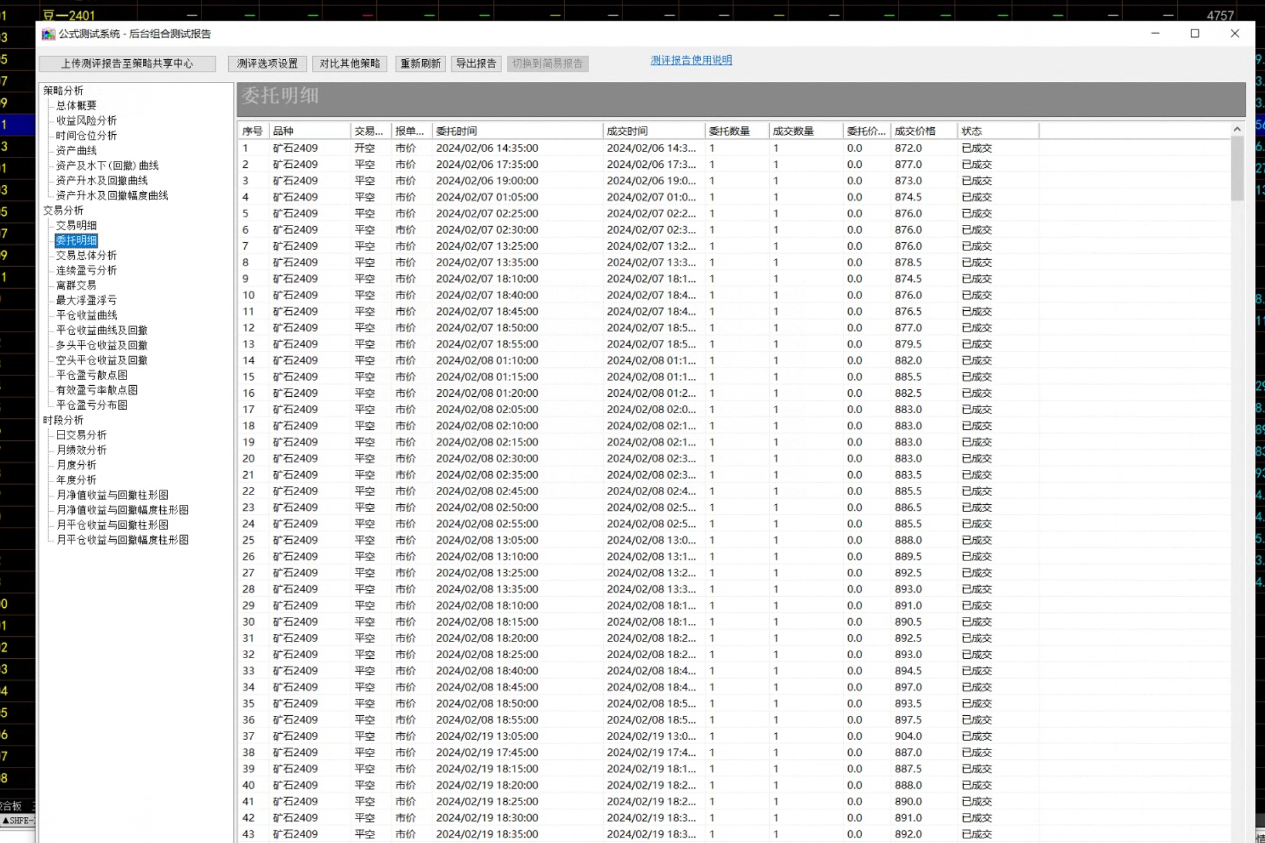The height and width of the screenshot is (843, 1265).
Task: Click 对比其他策略 button
Action: (x=349, y=64)
